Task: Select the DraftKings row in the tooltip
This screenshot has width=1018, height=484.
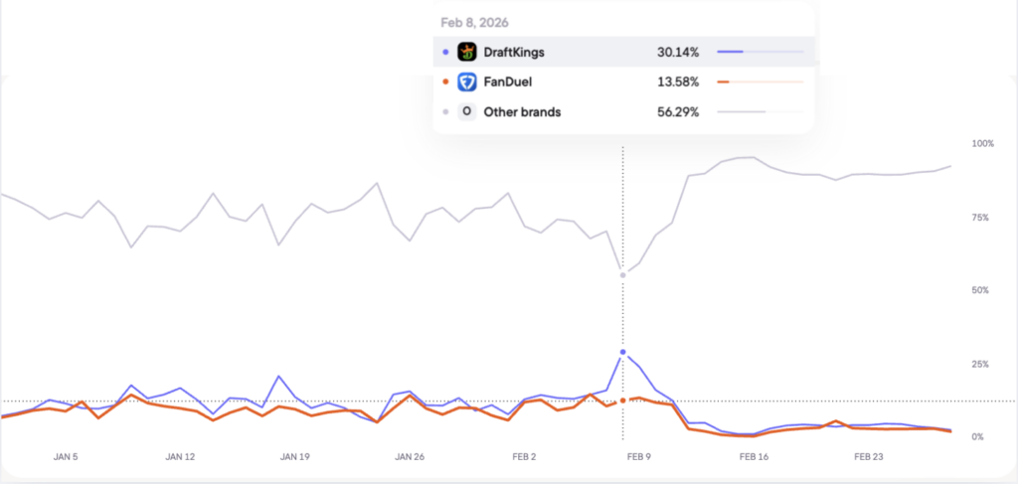Action: click(623, 52)
